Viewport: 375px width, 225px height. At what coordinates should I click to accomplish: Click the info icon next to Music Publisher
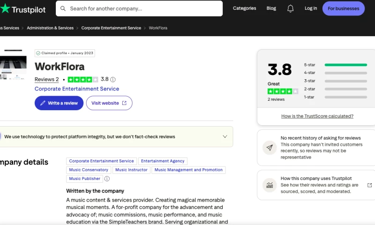[107, 179]
